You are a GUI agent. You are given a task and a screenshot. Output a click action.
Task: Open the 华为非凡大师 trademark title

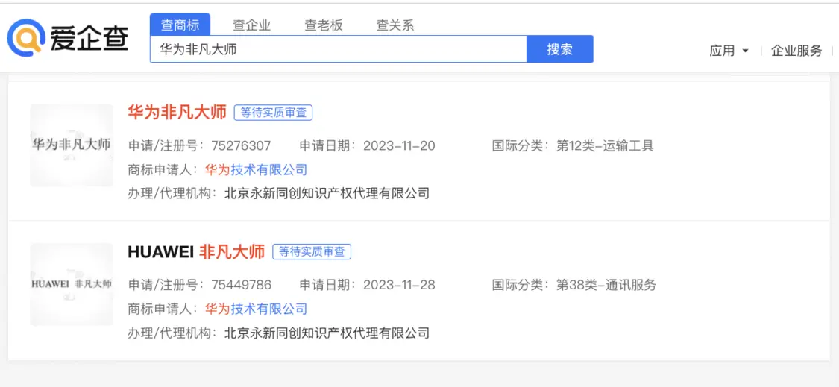pos(177,113)
